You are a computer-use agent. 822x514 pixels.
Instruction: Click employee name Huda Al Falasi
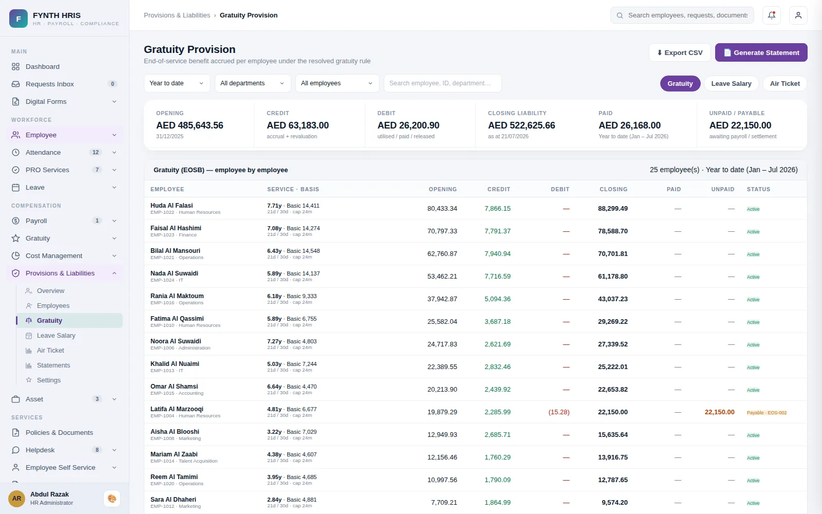click(x=172, y=206)
